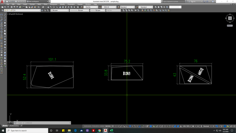236x133 pixels.
Task: Open the DIM-20 dimension style dropdown
Action: (x=109, y=7)
